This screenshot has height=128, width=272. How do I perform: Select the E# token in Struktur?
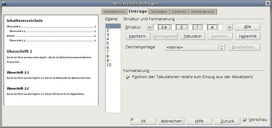tap(164, 27)
